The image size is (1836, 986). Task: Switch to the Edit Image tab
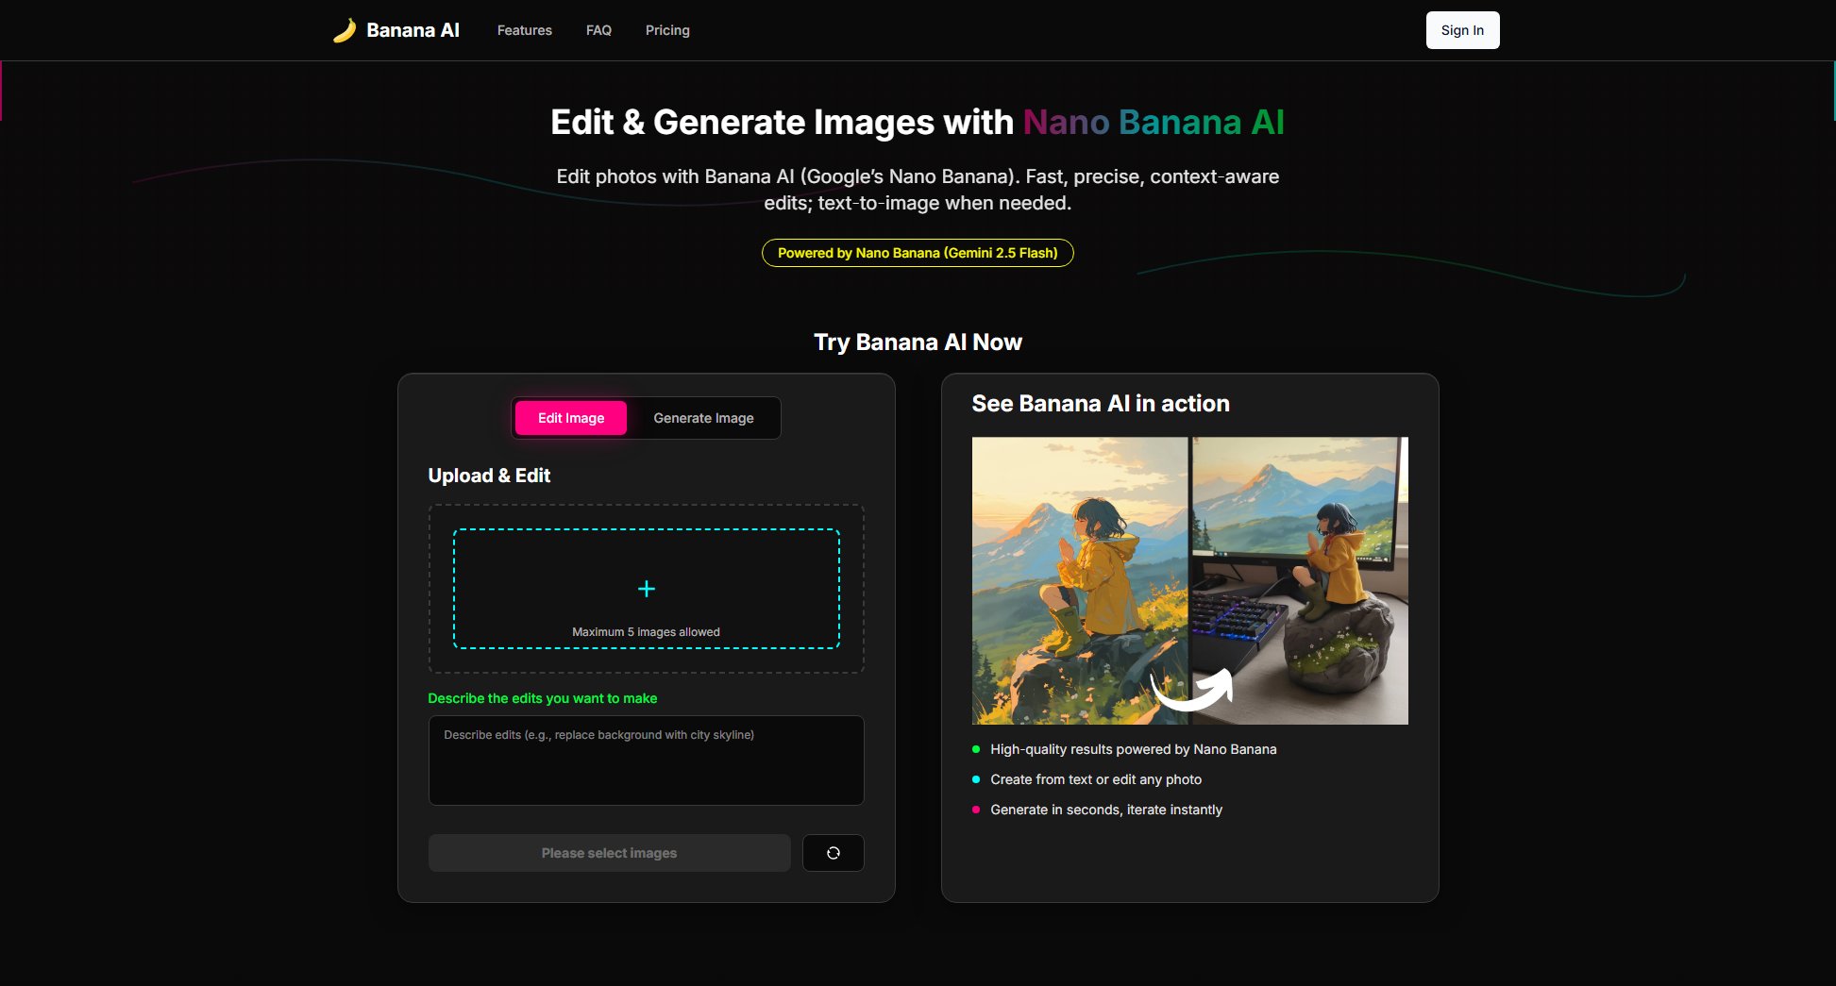[571, 418]
